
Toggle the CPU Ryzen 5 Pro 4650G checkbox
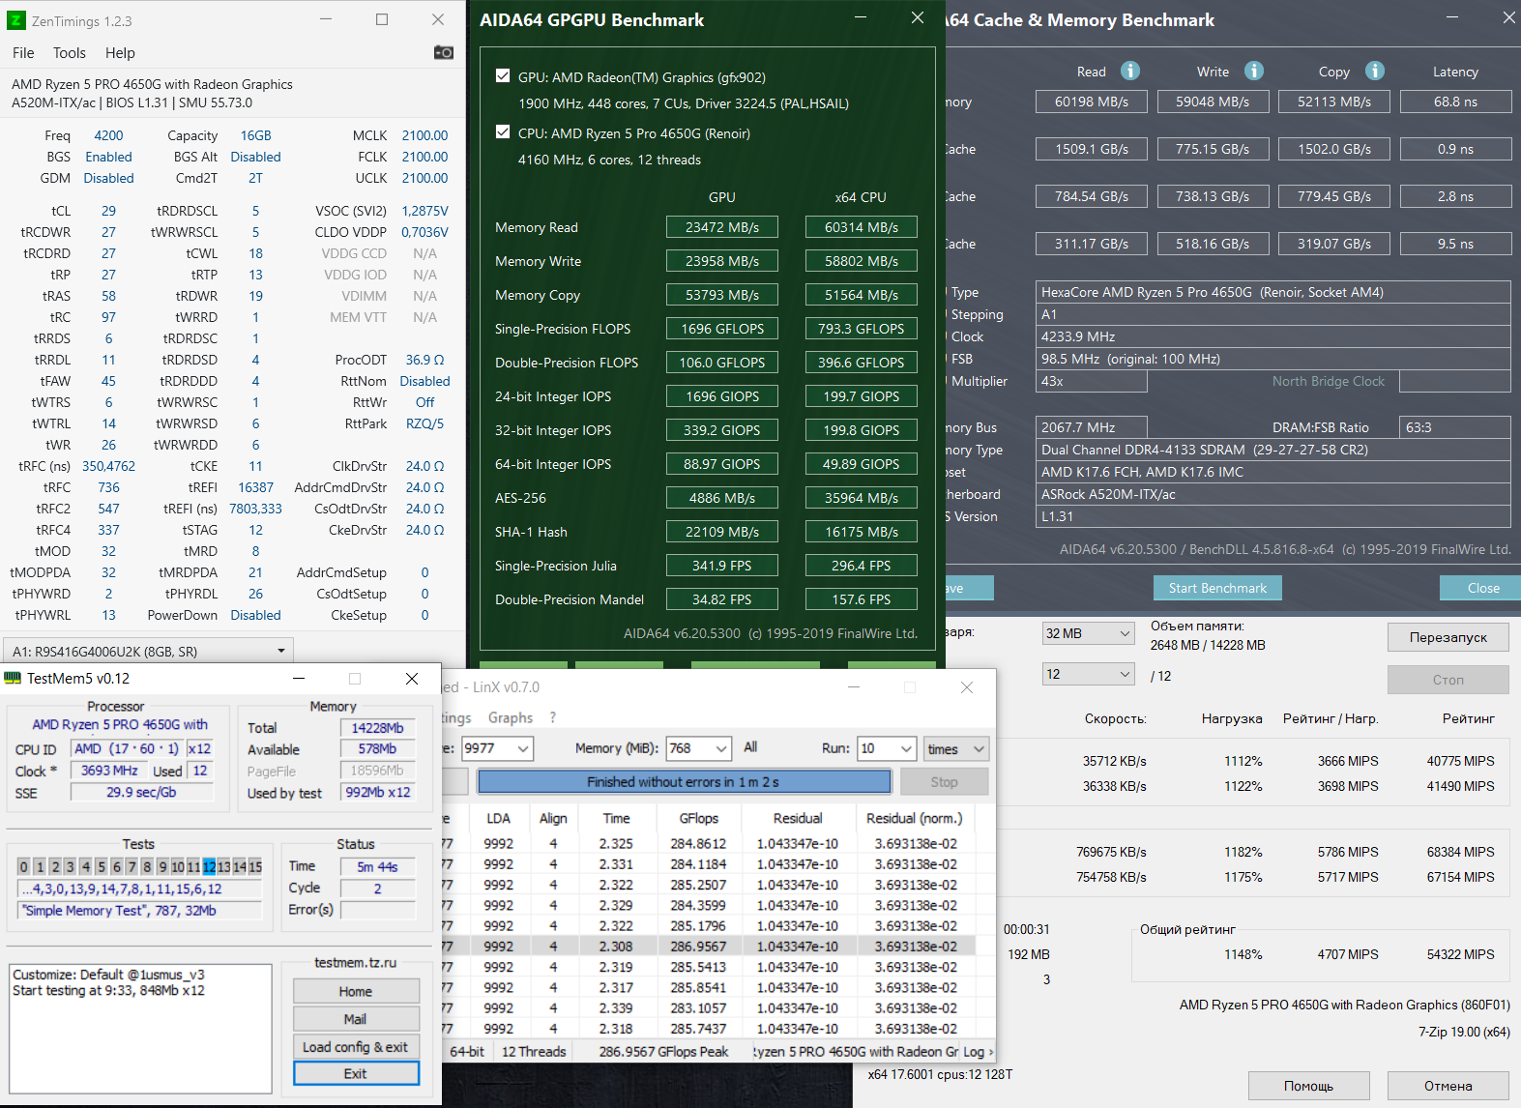[503, 132]
